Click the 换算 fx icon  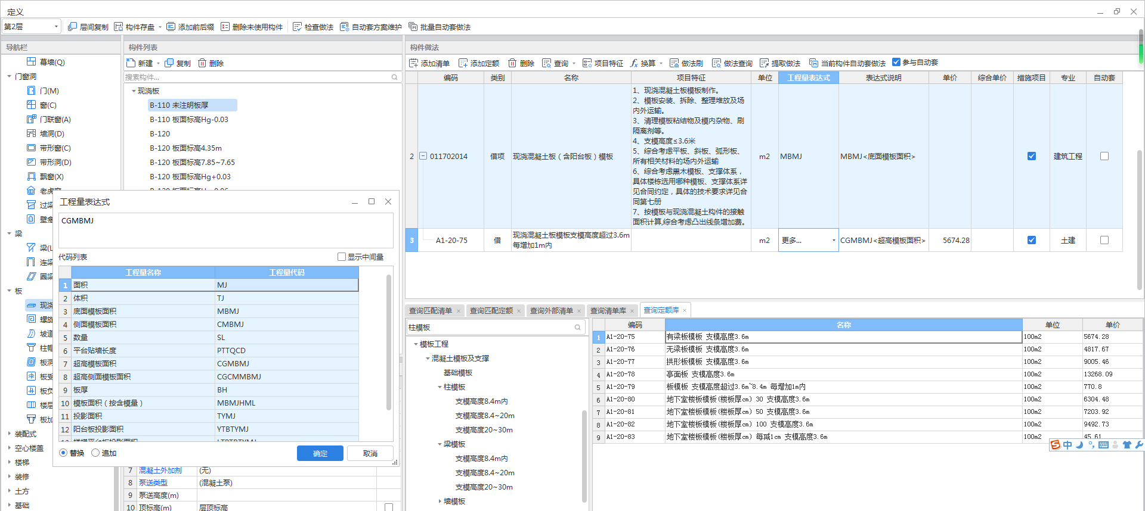point(634,63)
